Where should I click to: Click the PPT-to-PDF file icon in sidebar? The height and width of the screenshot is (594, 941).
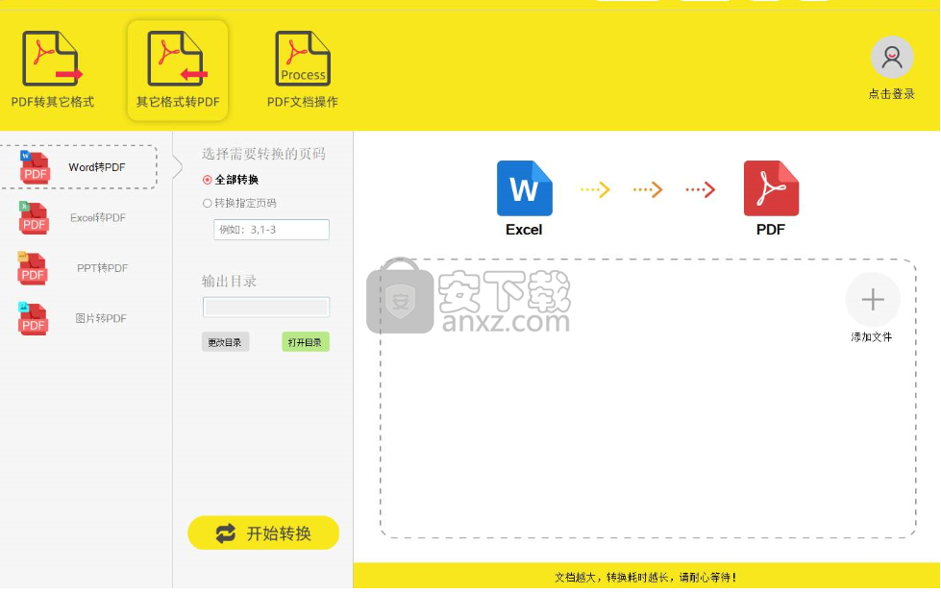point(33,268)
